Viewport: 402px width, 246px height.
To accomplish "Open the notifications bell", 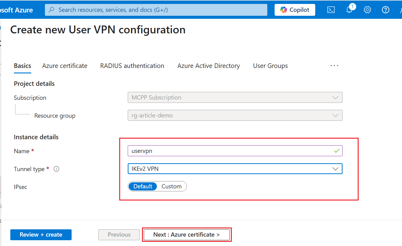I will coord(349,10).
